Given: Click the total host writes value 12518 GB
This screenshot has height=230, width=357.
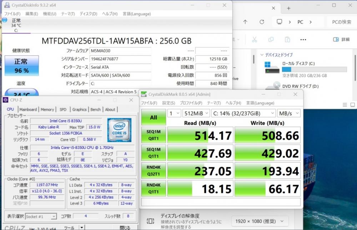Looking at the screenshot, I should (212, 59).
